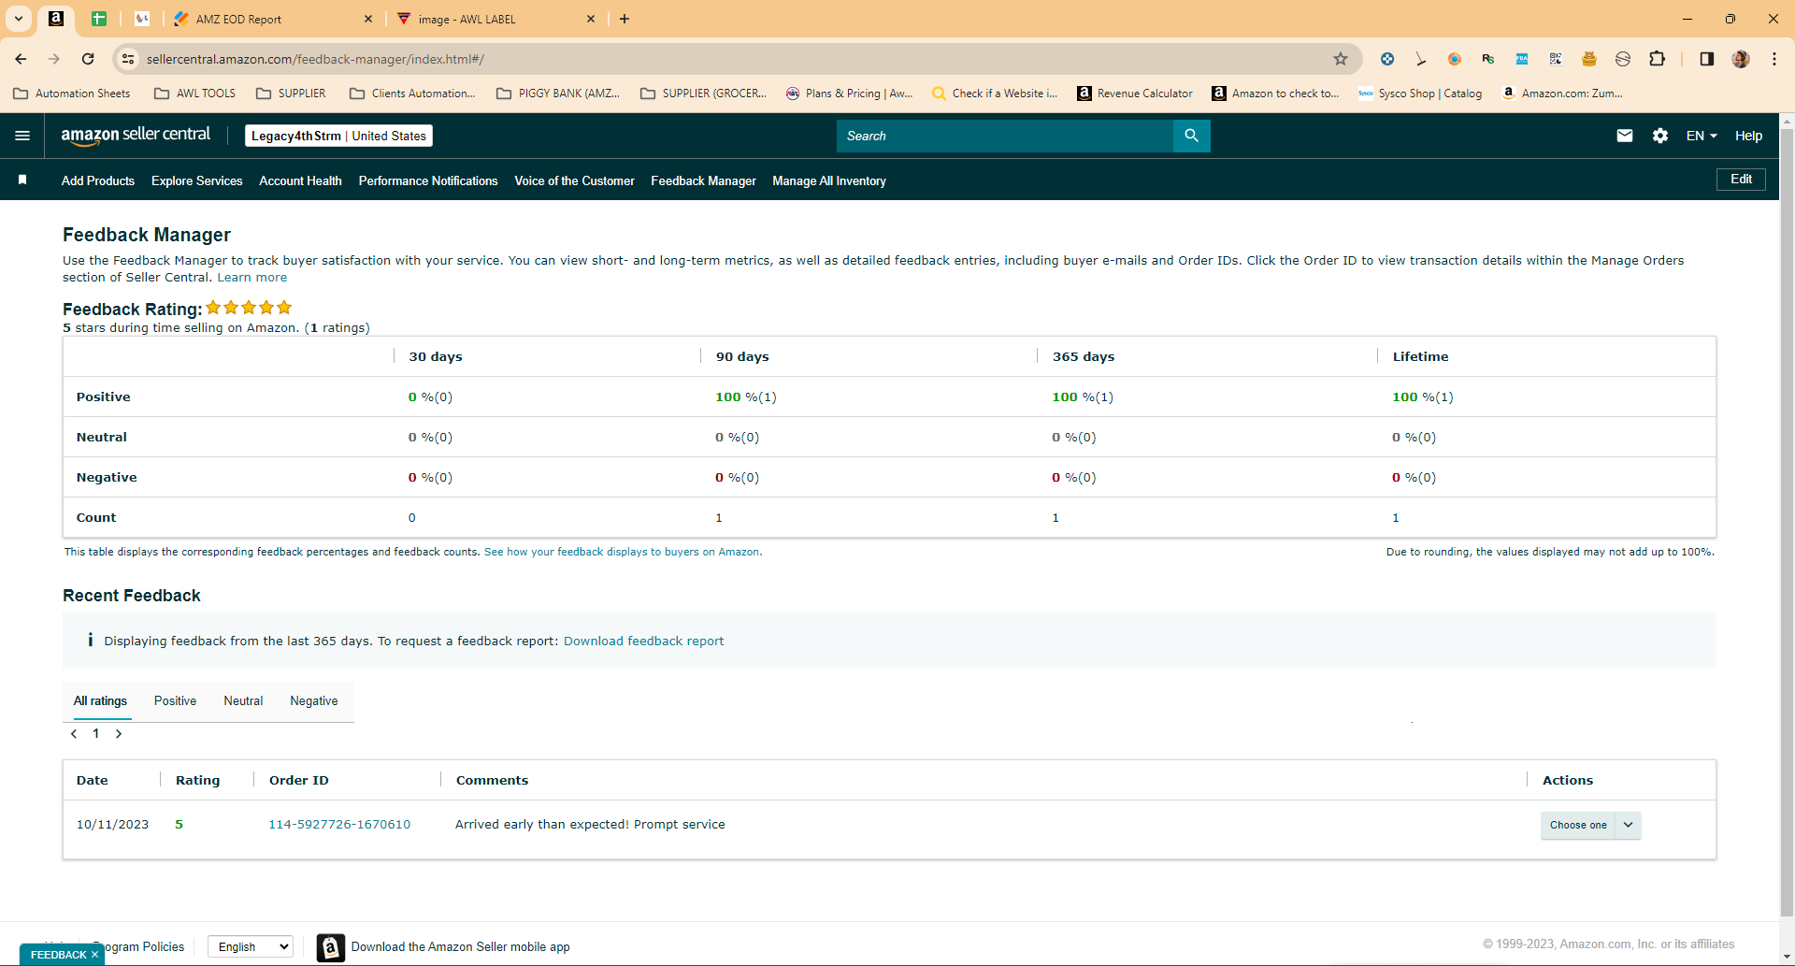The height and width of the screenshot is (966, 1795).
Task: Open the messages envelope icon
Action: 1625,136
